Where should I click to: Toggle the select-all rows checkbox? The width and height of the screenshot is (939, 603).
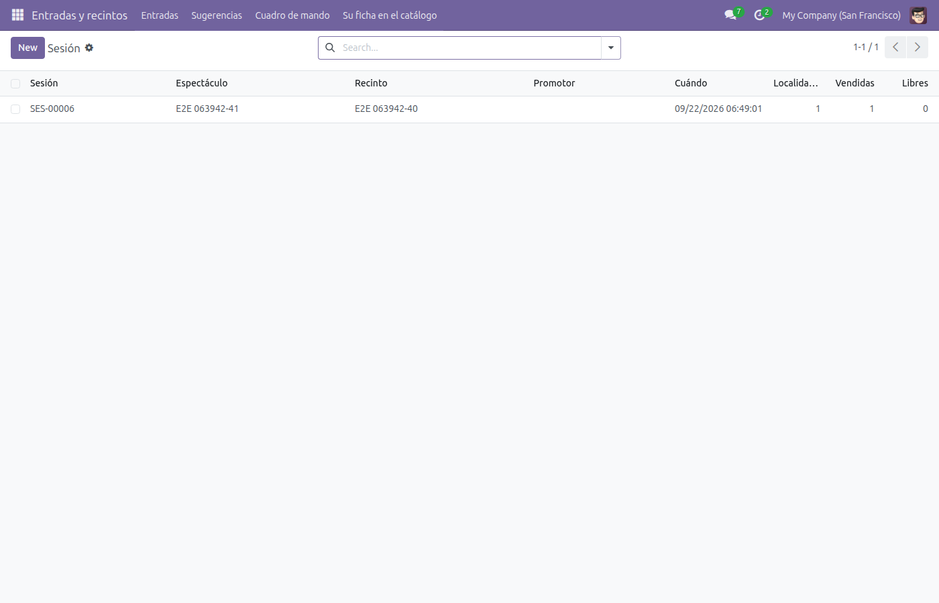pyautogui.click(x=15, y=84)
